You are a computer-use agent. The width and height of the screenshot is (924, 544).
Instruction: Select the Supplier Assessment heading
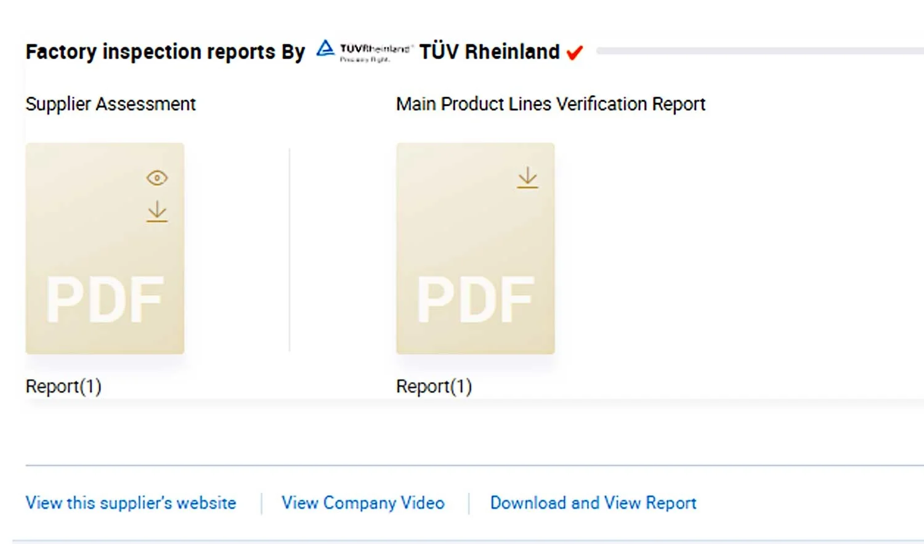tap(110, 104)
